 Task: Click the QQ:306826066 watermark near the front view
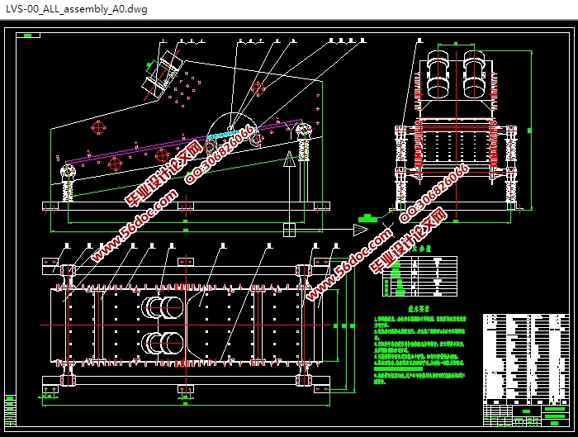pos(434,194)
